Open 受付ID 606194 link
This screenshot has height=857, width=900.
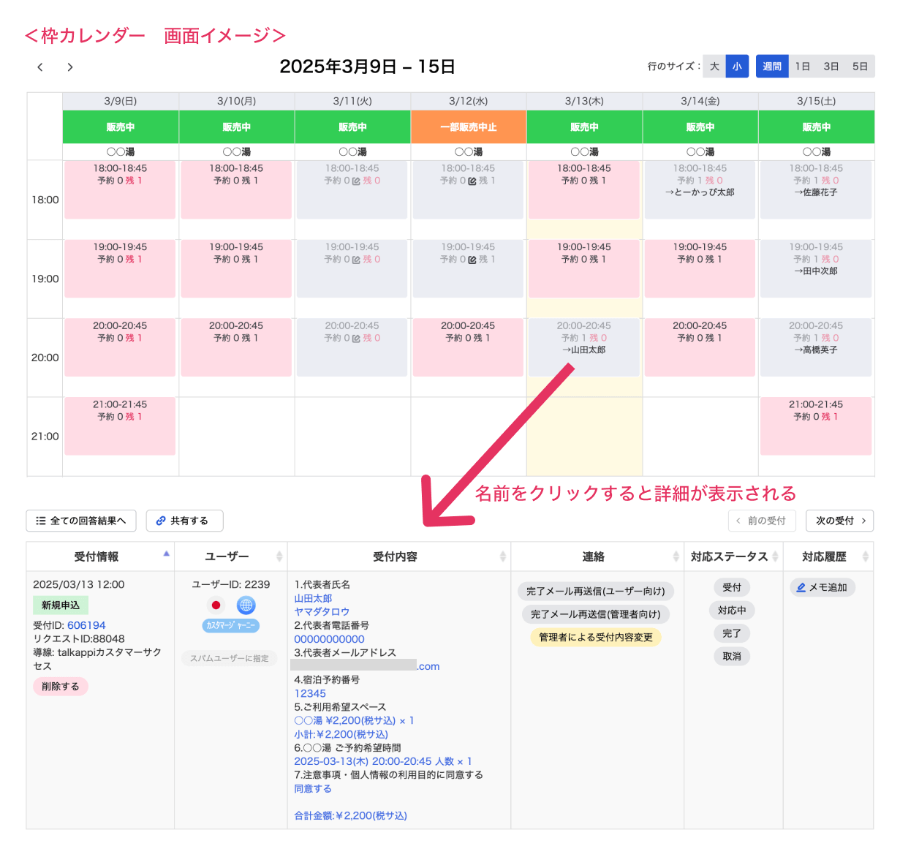[x=86, y=625]
